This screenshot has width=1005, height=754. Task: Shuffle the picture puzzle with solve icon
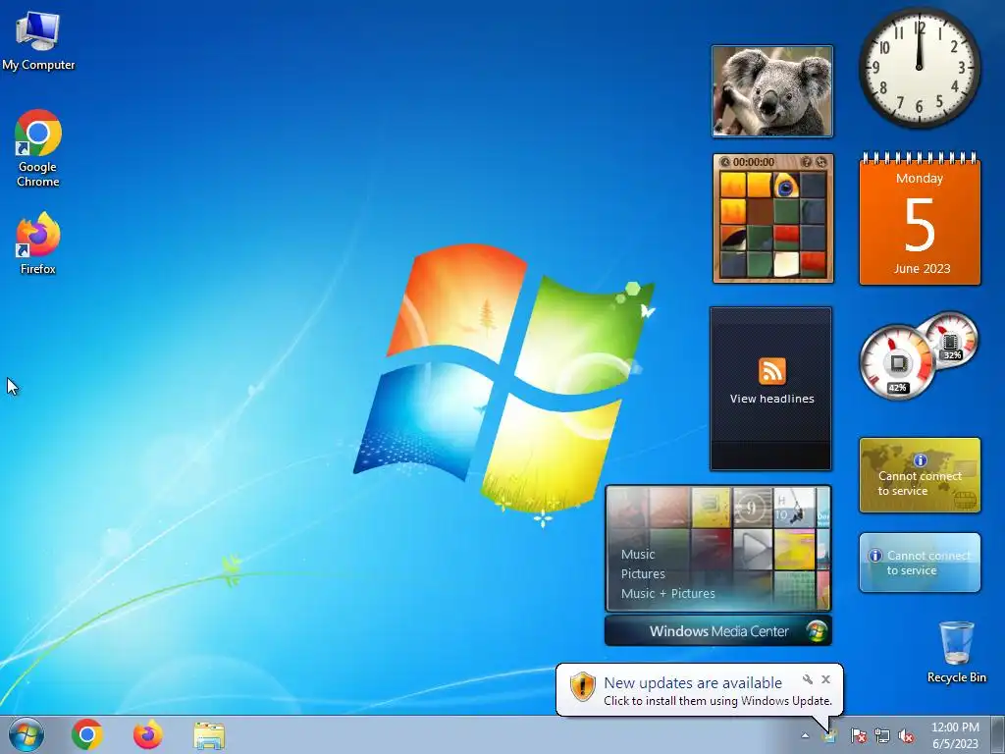[x=820, y=162]
